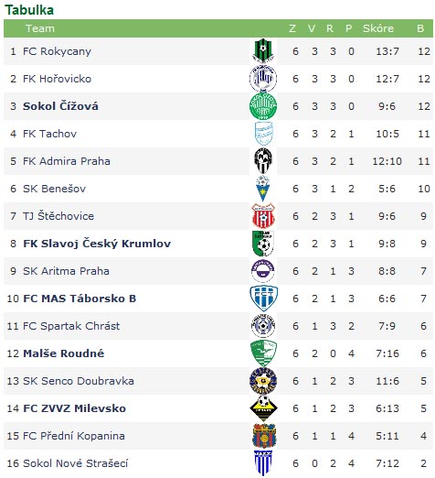This screenshot has height=478, width=435.
Task: Click the SK Benešov pennant logo
Action: 263,189
